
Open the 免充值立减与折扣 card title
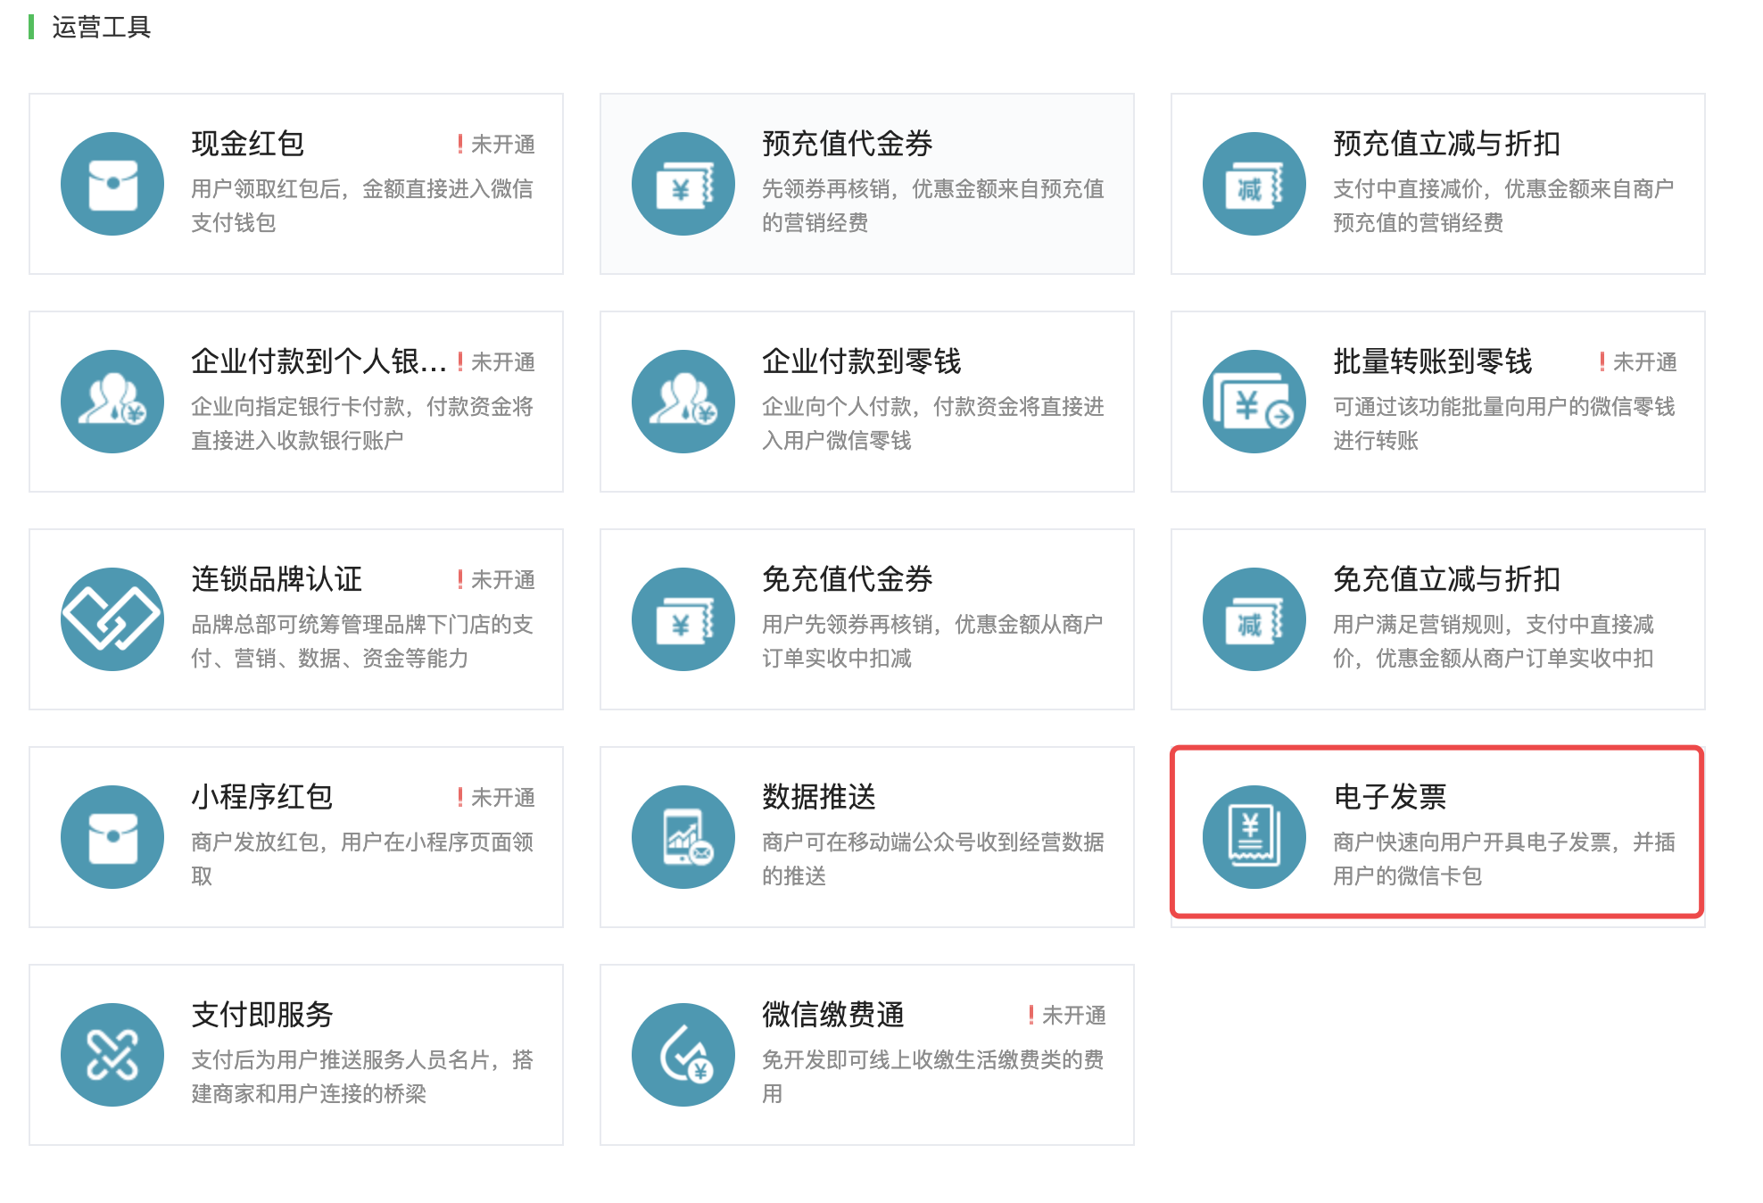[x=1446, y=579]
